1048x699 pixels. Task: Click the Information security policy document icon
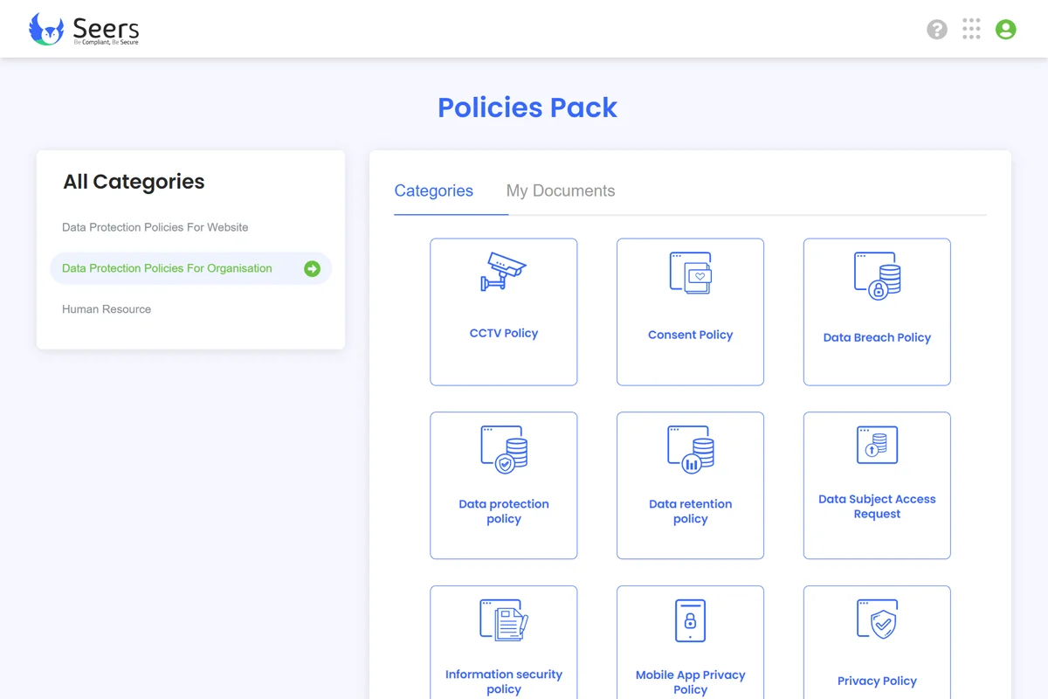504,620
